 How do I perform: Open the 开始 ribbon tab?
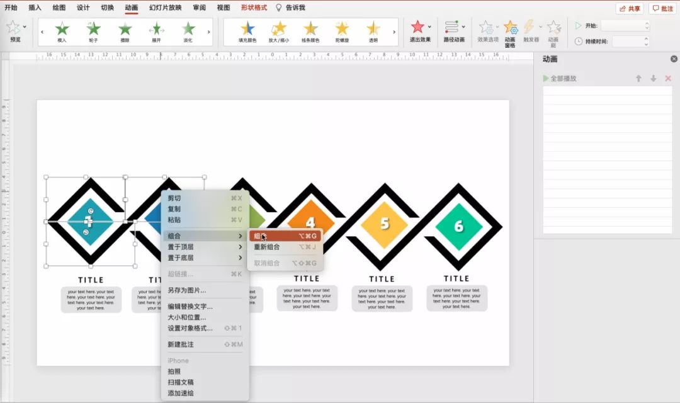[11, 8]
